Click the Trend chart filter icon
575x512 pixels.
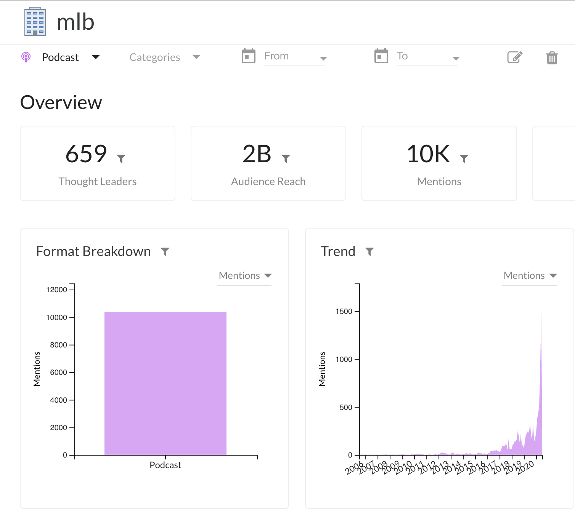[x=369, y=251]
